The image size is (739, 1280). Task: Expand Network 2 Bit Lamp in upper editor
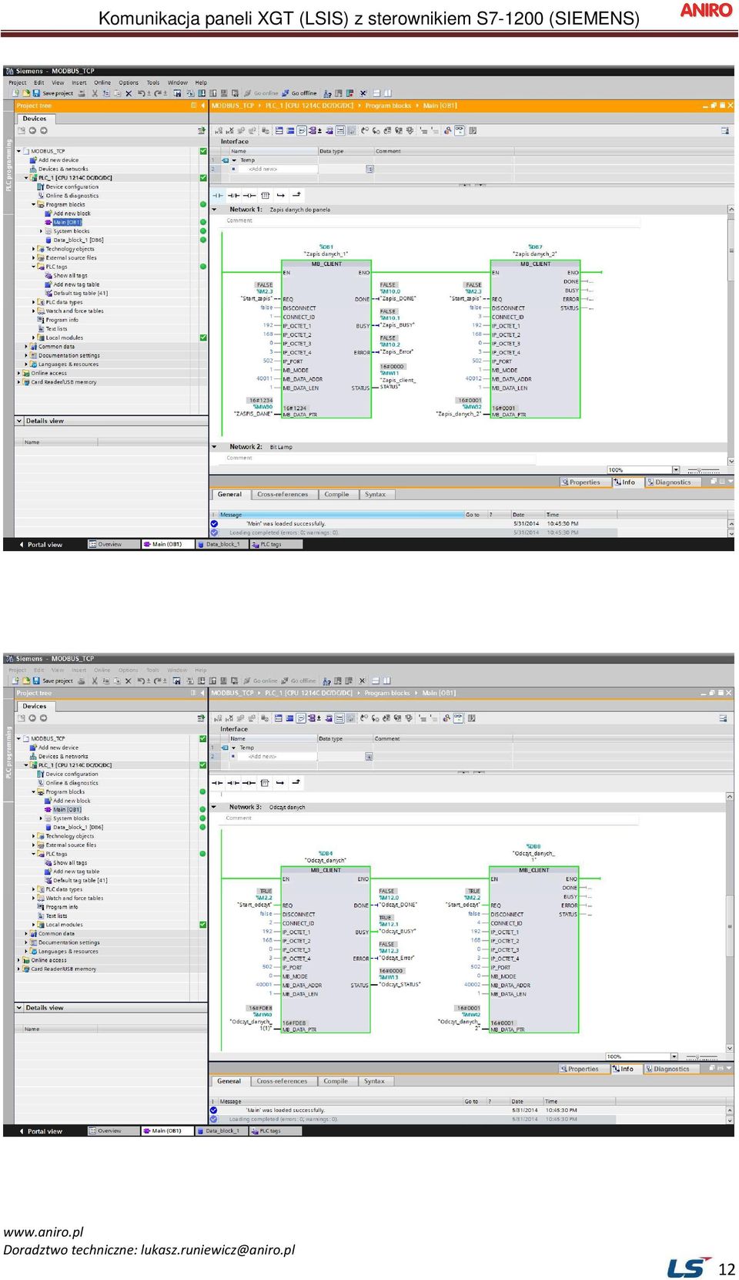point(215,447)
